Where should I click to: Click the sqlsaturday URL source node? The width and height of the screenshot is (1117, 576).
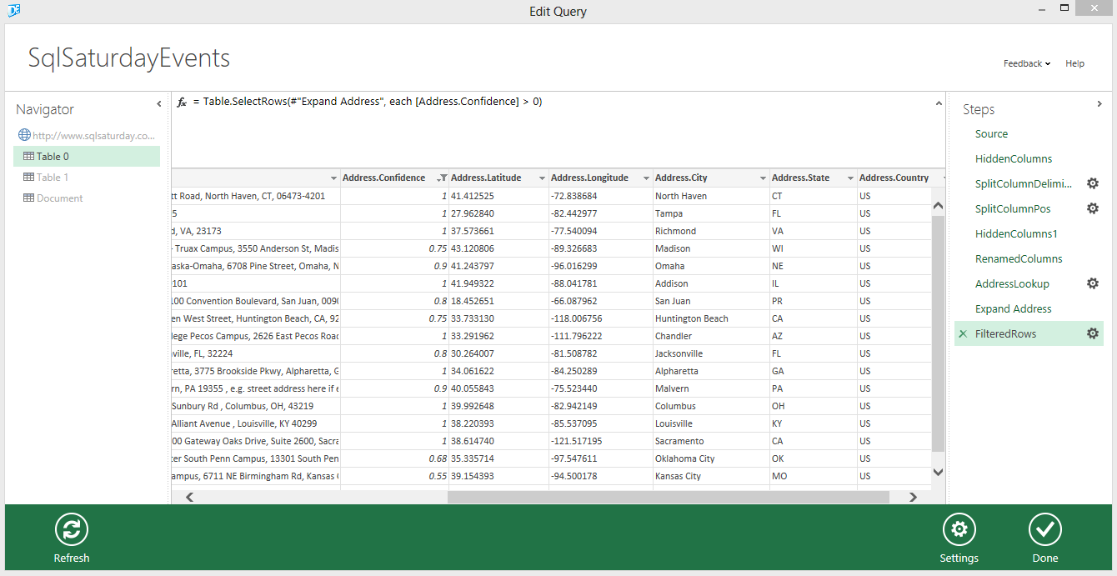coord(93,135)
